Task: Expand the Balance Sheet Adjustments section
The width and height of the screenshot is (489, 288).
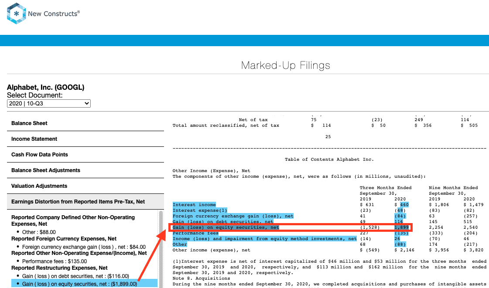Action: point(85,170)
